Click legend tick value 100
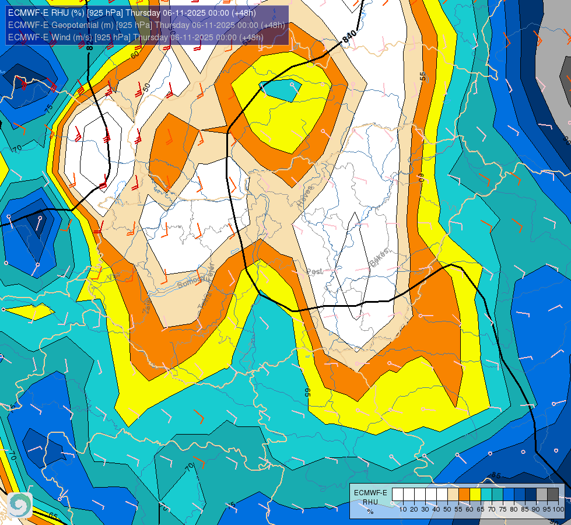 pos(558,509)
